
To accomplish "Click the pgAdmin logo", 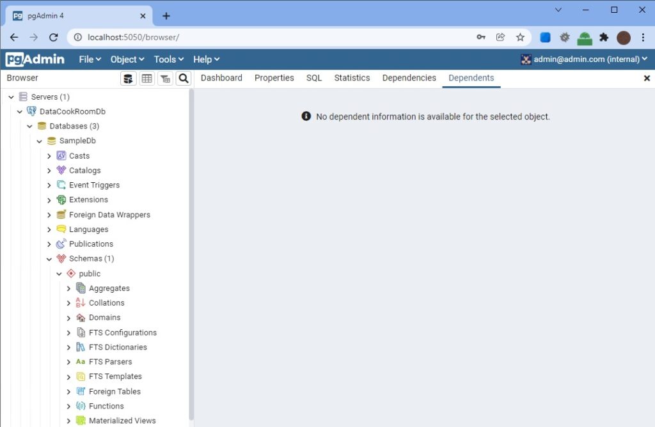I will (36, 59).
